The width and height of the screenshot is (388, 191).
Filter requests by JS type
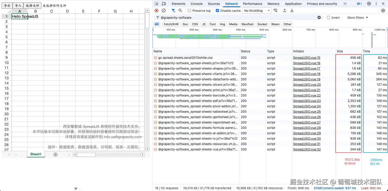pos(204,24)
